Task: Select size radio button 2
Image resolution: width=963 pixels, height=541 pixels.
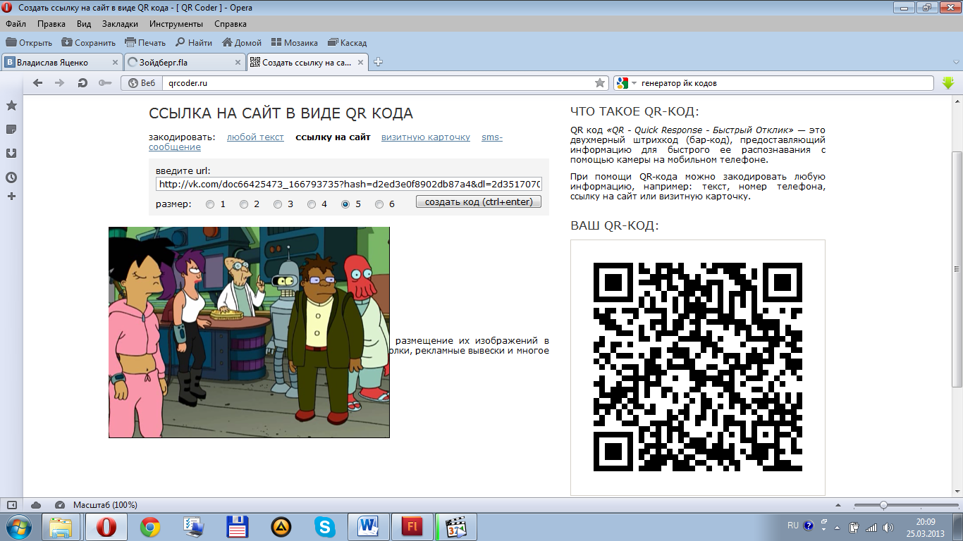Action: click(244, 204)
